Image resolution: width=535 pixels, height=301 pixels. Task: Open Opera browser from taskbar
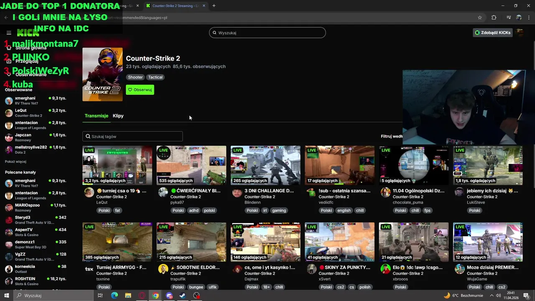point(142,296)
